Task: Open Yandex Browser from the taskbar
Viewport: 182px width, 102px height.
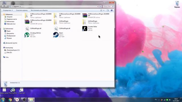Action: 17,100
